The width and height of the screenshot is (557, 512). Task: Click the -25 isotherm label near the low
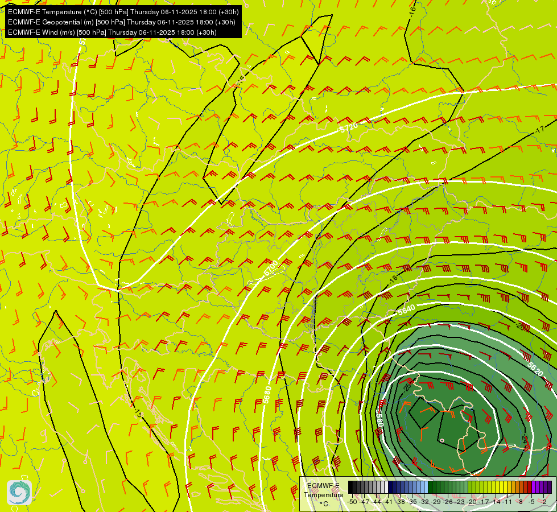point(409,387)
